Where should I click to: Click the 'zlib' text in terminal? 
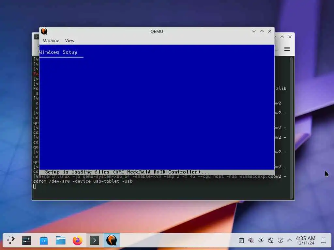(281, 89)
